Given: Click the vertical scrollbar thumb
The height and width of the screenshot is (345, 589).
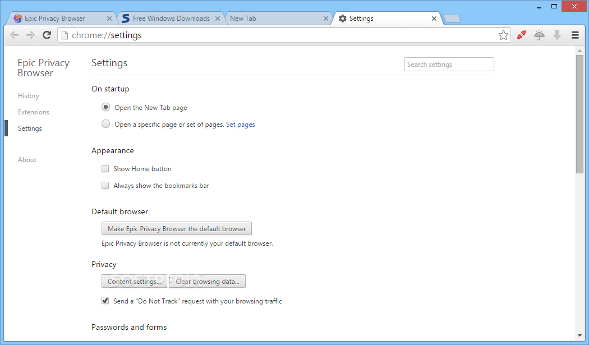Looking at the screenshot, I should click(579, 114).
